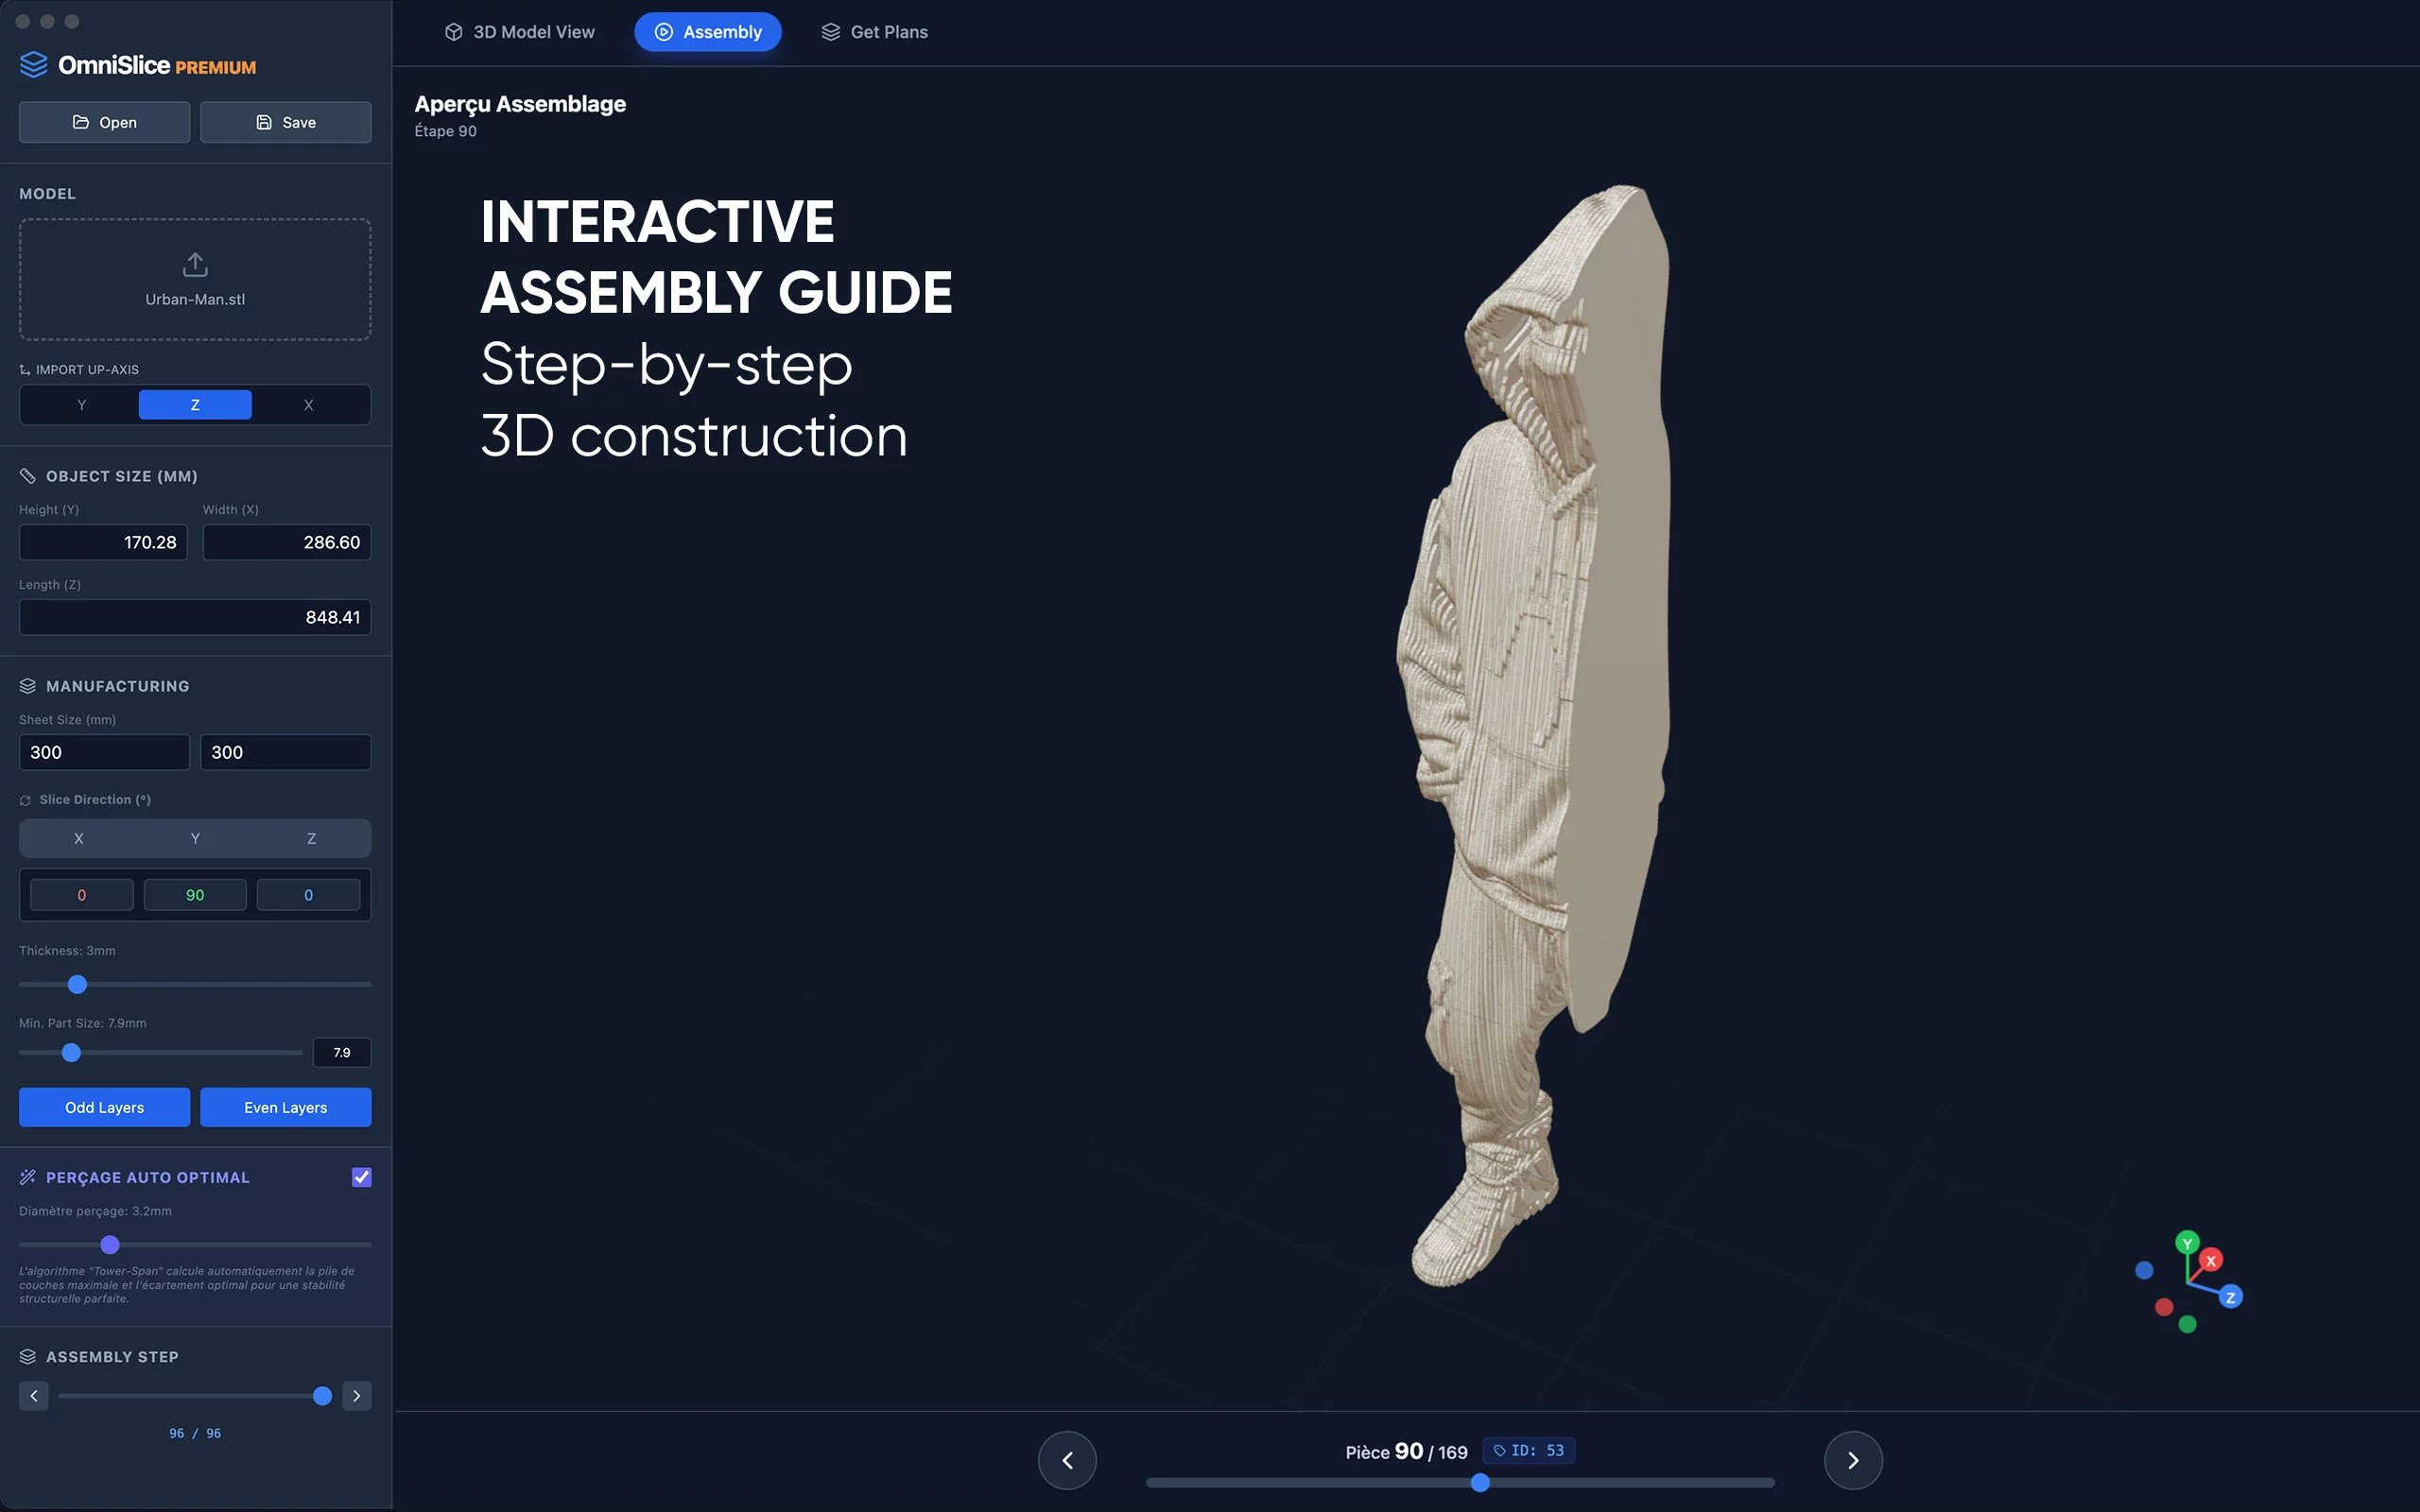Viewport: 2420px width, 1512px height.
Task: Switch to the 3D Model View tab
Action: pos(520,32)
